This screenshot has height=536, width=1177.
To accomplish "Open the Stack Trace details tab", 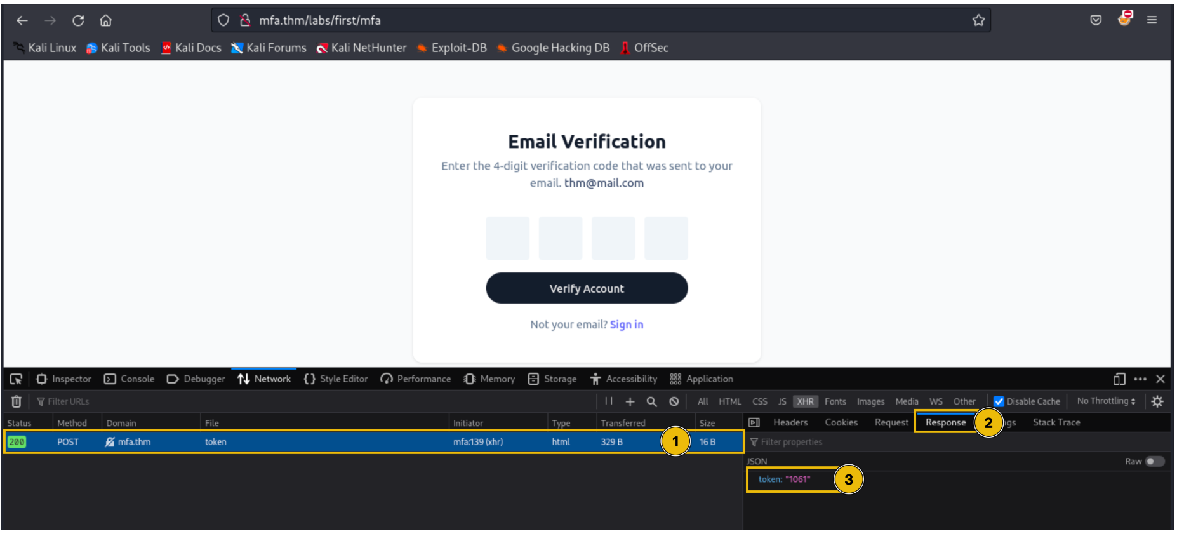I will click(x=1056, y=422).
